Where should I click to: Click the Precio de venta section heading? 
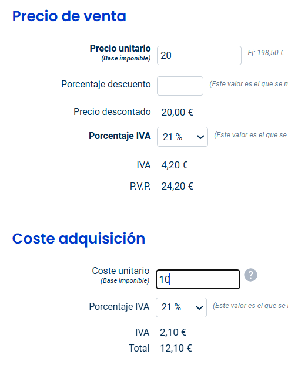coord(69,16)
